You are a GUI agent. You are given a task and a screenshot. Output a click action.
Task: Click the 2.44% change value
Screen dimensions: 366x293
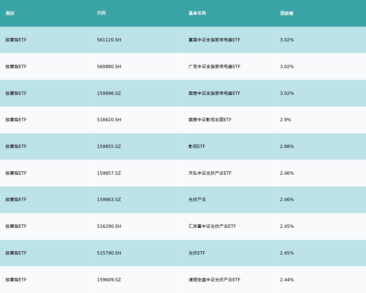(x=287, y=280)
